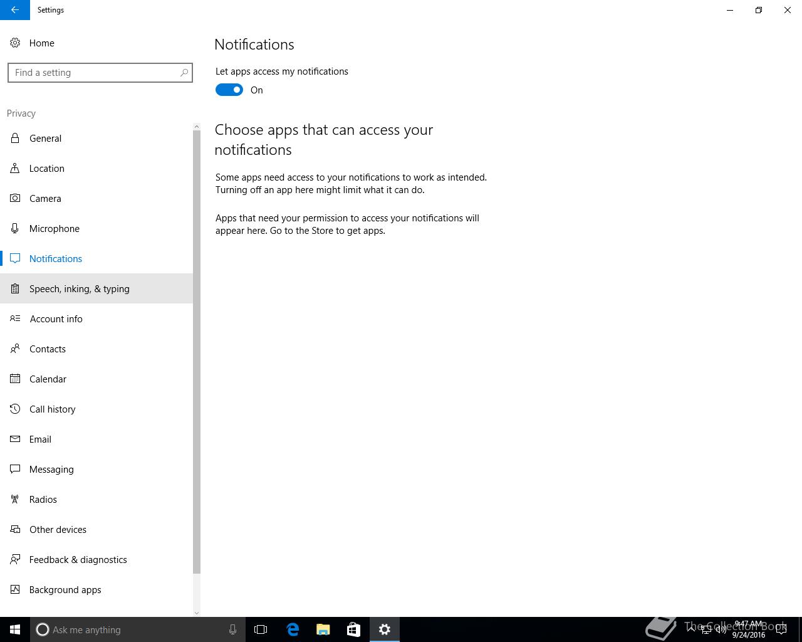Click the Background apps icon

[15, 589]
